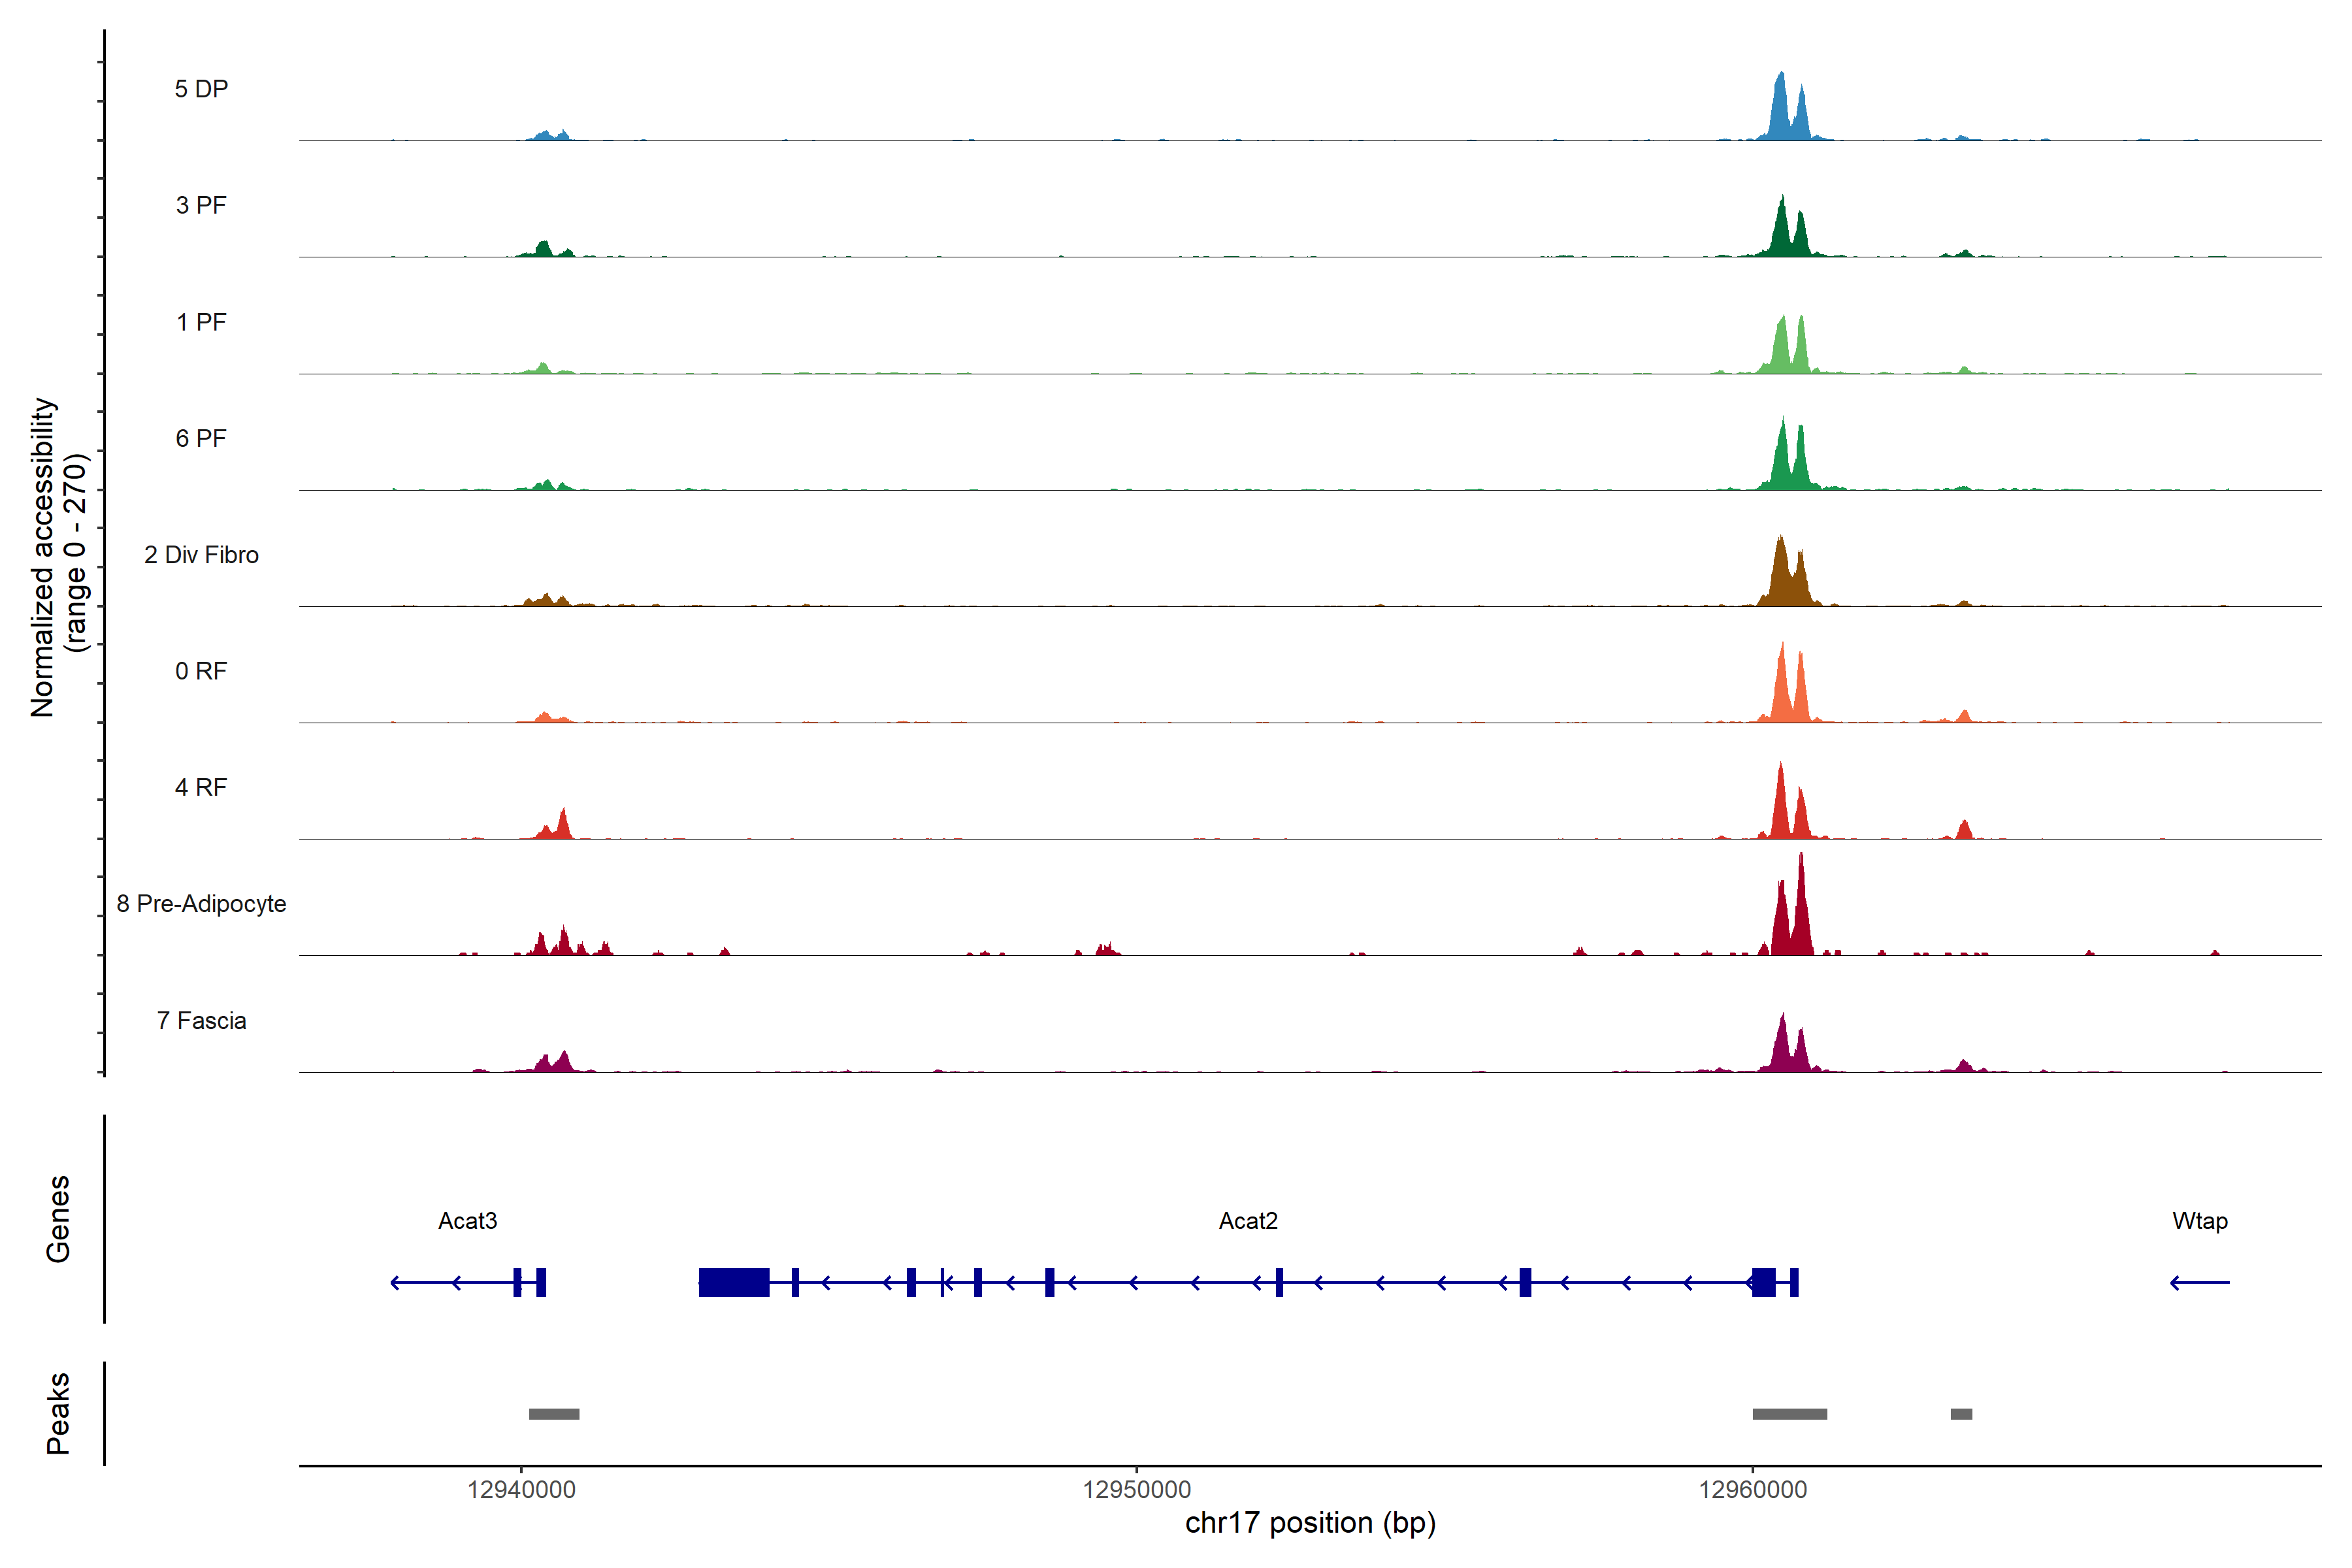
Task: Click the 12960000 axis tick label
Action: (1753, 1490)
